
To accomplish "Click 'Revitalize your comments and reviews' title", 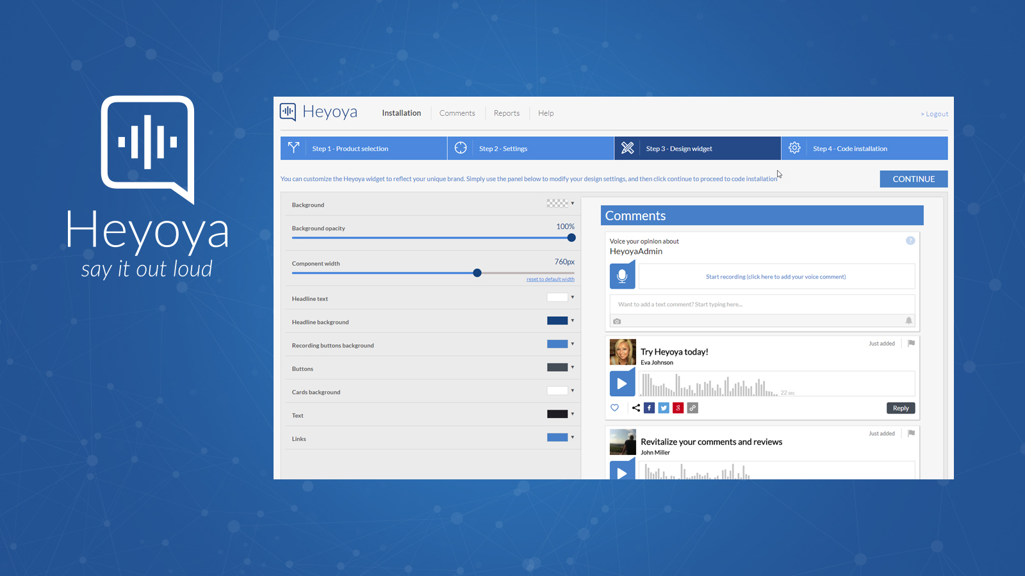I will pyautogui.click(x=712, y=442).
